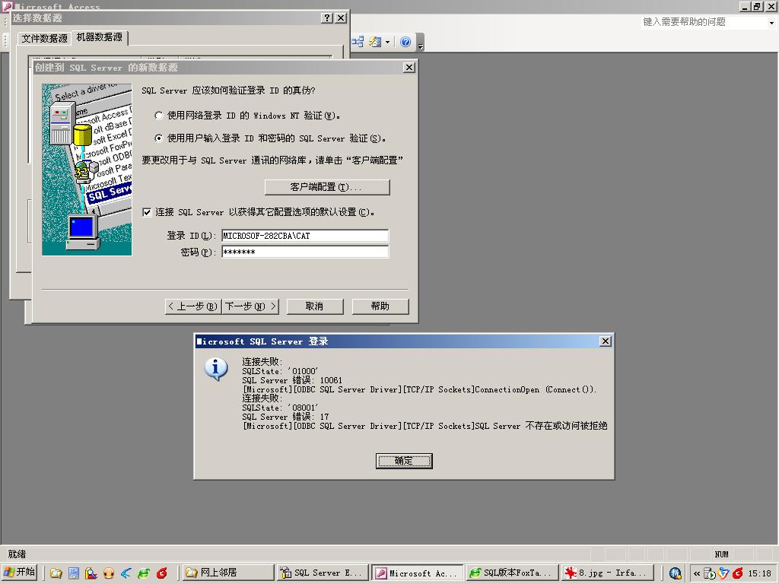The image size is (779, 584).
Task: Click the folder quick launch icon
Action: click(x=56, y=573)
